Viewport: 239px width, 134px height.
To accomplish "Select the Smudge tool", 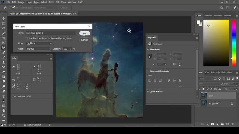I will coord(4,82).
